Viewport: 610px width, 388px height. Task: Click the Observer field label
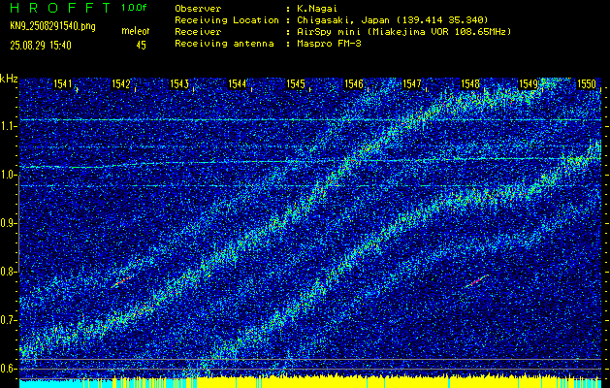point(198,8)
